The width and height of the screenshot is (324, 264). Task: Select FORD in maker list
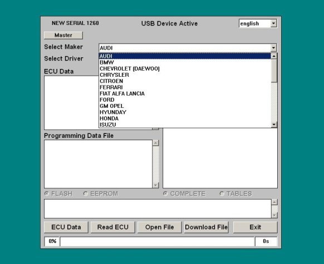pyautogui.click(x=185, y=99)
